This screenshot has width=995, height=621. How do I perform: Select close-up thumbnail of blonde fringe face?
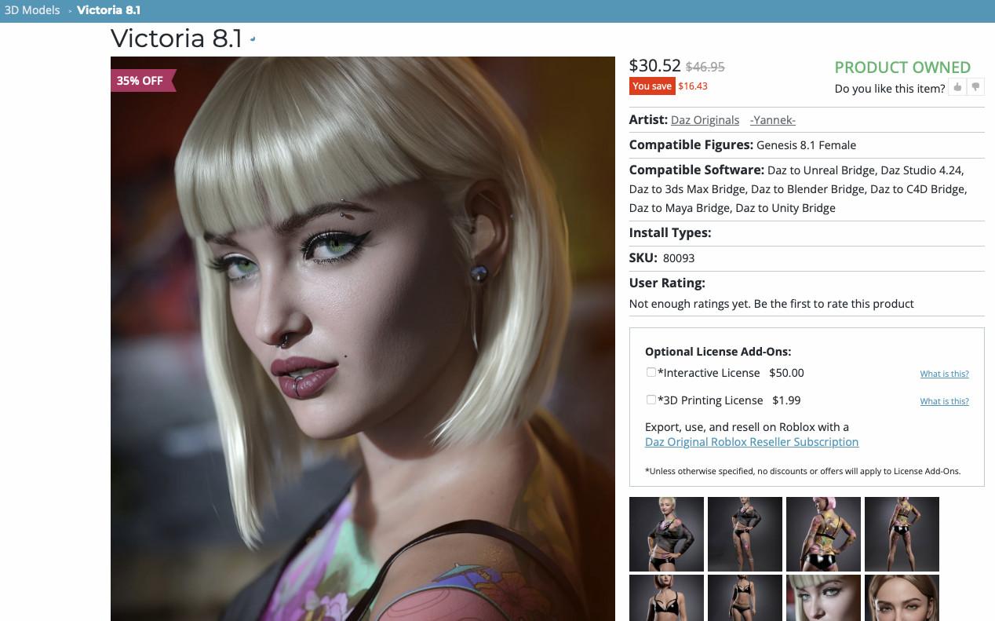coord(823,598)
